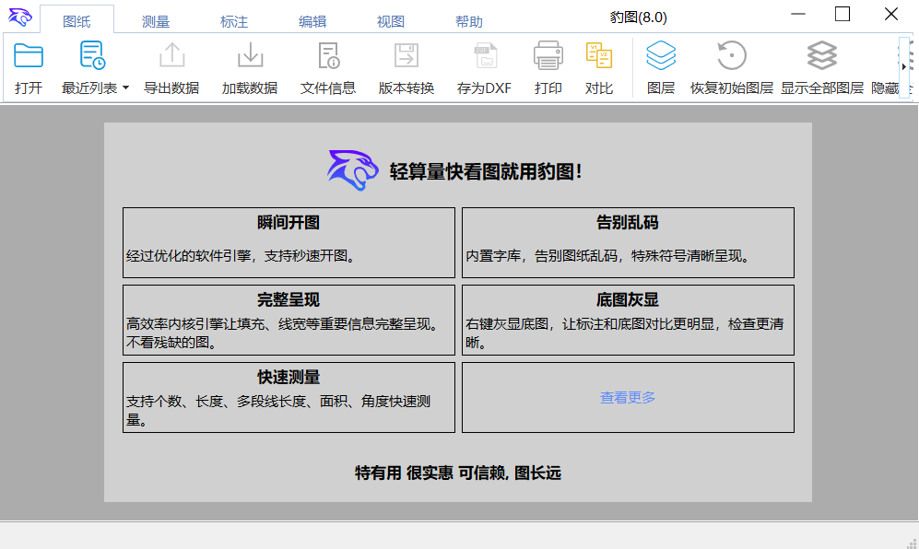This screenshot has height=549, width=919.
Task: Click 恢复初始图层 restore layers icon
Action: tap(732, 55)
